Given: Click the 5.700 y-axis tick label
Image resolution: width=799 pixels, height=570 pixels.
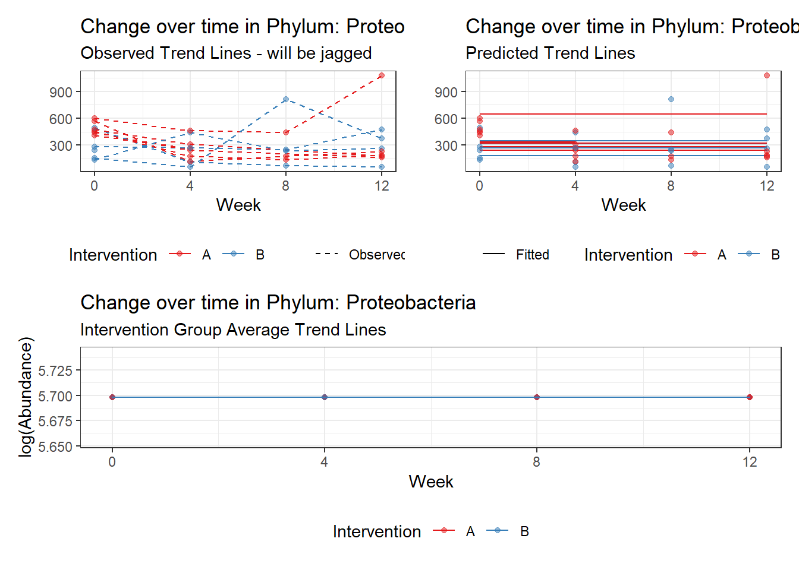Looking at the screenshot, I should [x=55, y=396].
